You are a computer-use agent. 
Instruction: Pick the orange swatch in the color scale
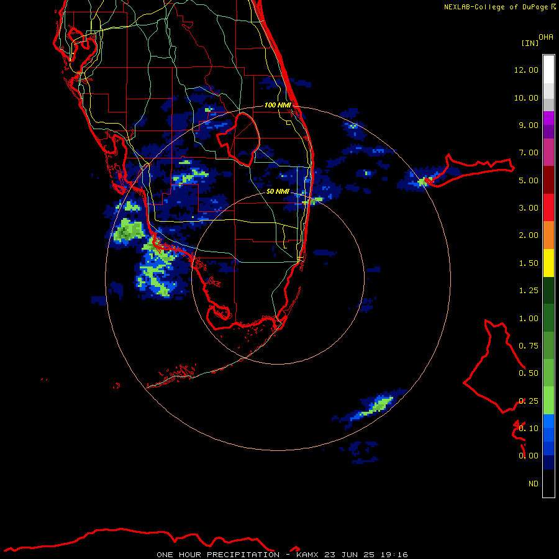click(548, 235)
